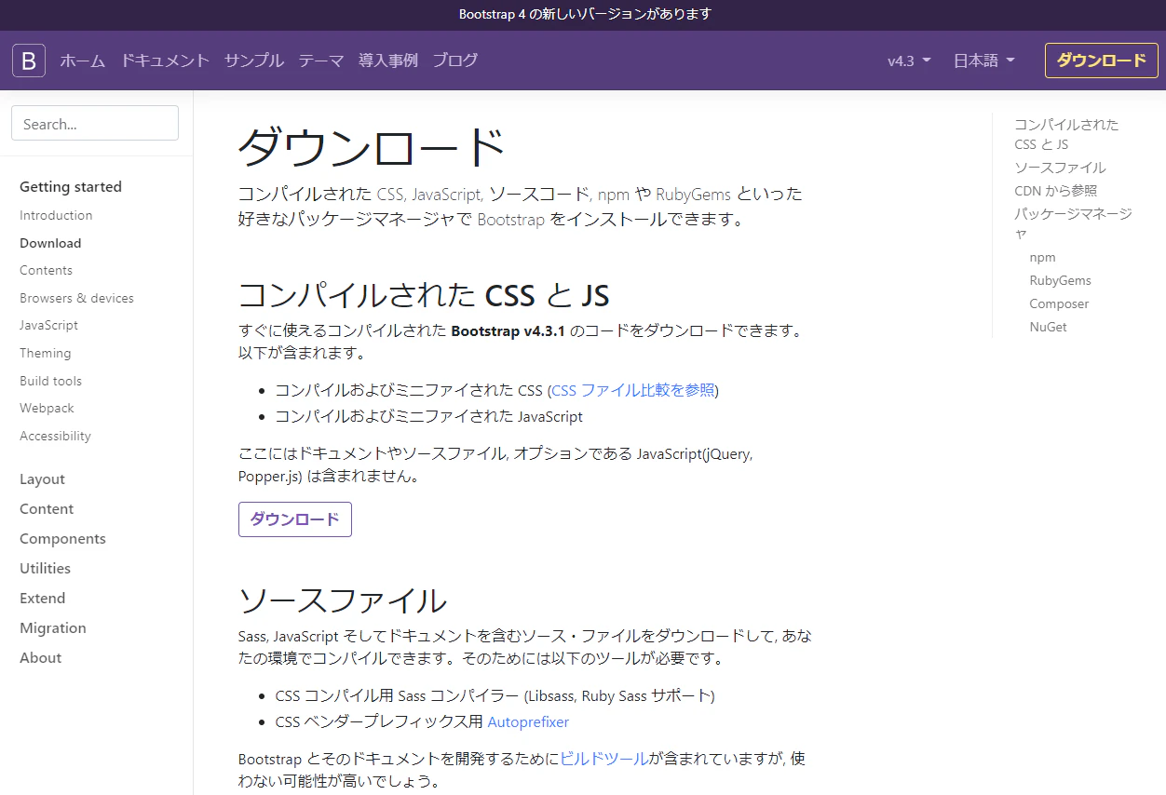Open JavaScript in the sidebar
Screen dimensions: 1166x795
48,325
